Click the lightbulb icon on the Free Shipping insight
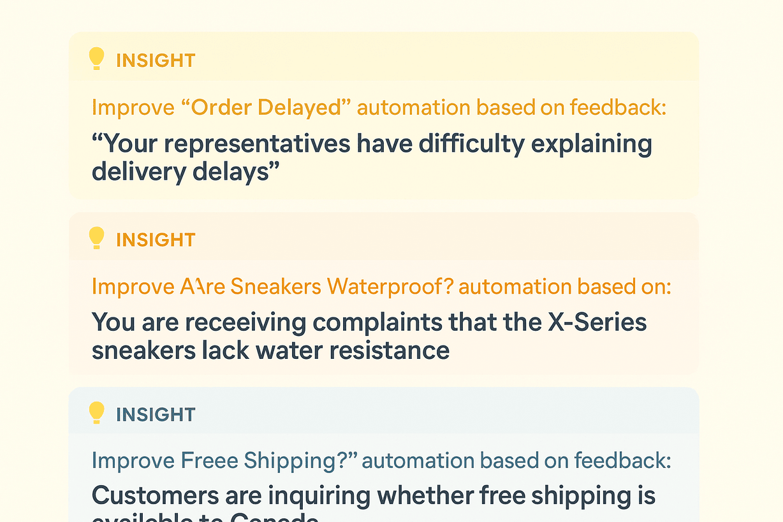783x522 pixels. (x=96, y=413)
